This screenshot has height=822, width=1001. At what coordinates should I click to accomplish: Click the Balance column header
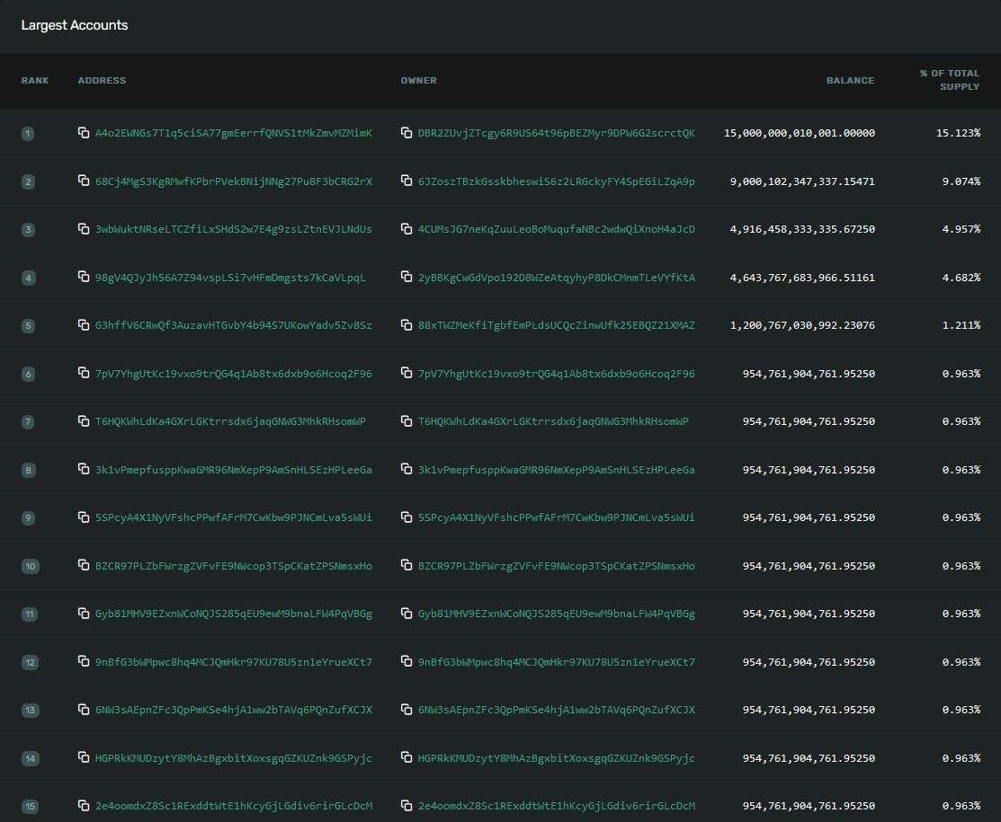coord(850,80)
